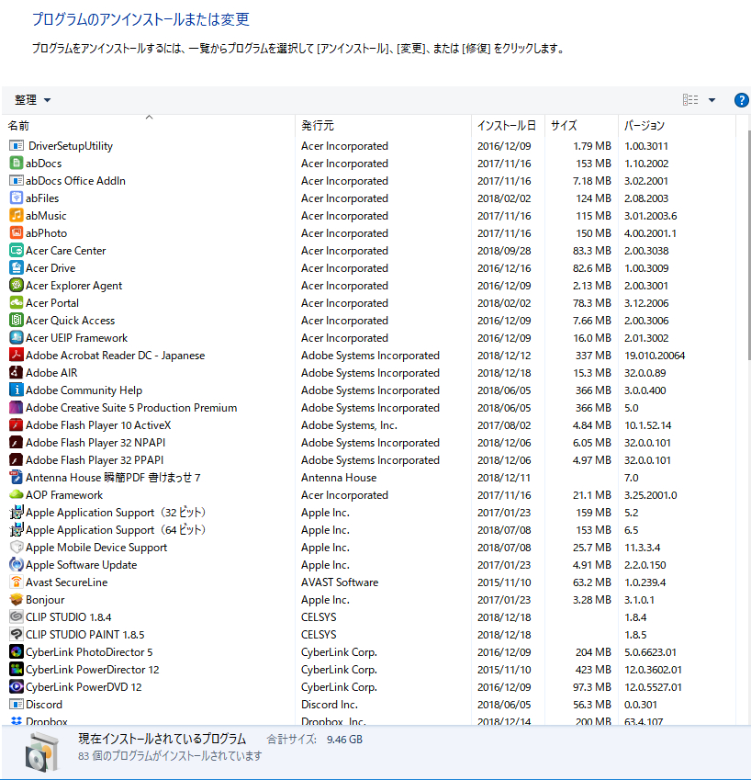The width and height of the screenshot is (751, 780).
Task: Select DriverSetupUtility program row
Action: point(370,146)
